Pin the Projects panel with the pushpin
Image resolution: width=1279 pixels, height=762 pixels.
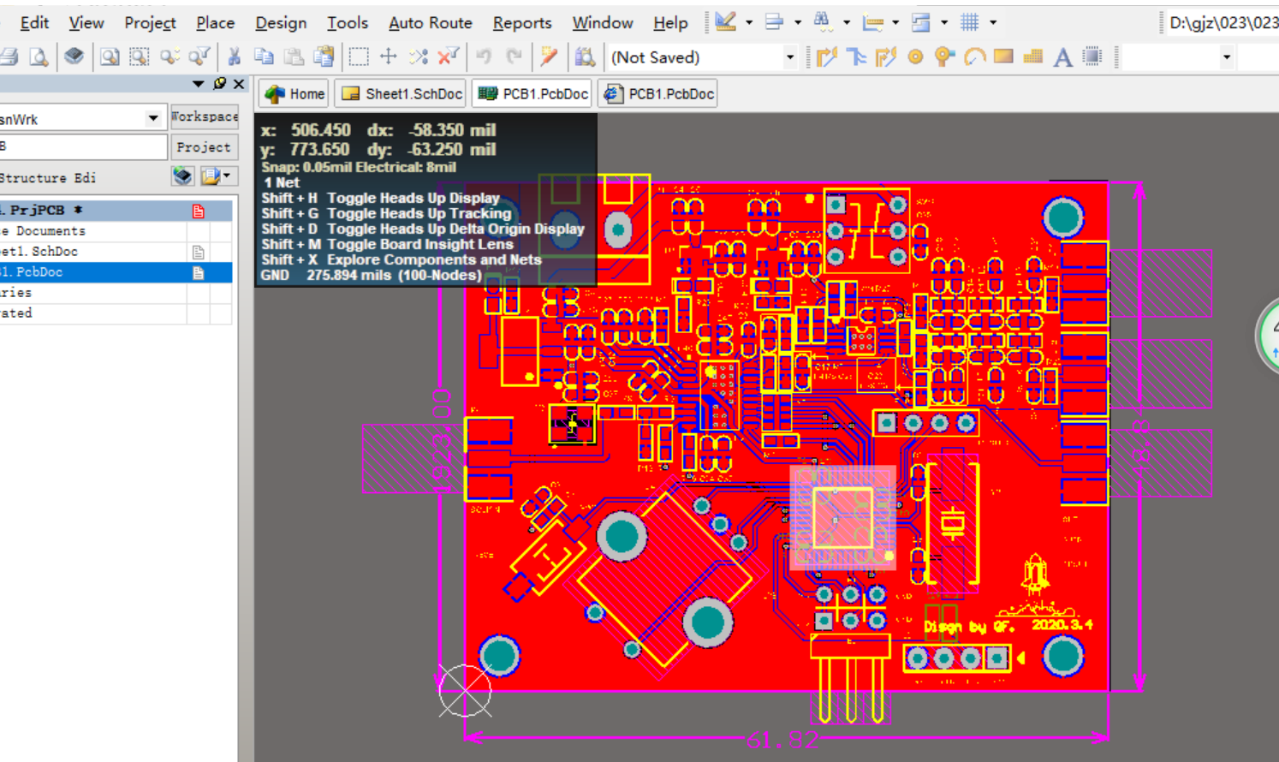[x=220, y=83]
